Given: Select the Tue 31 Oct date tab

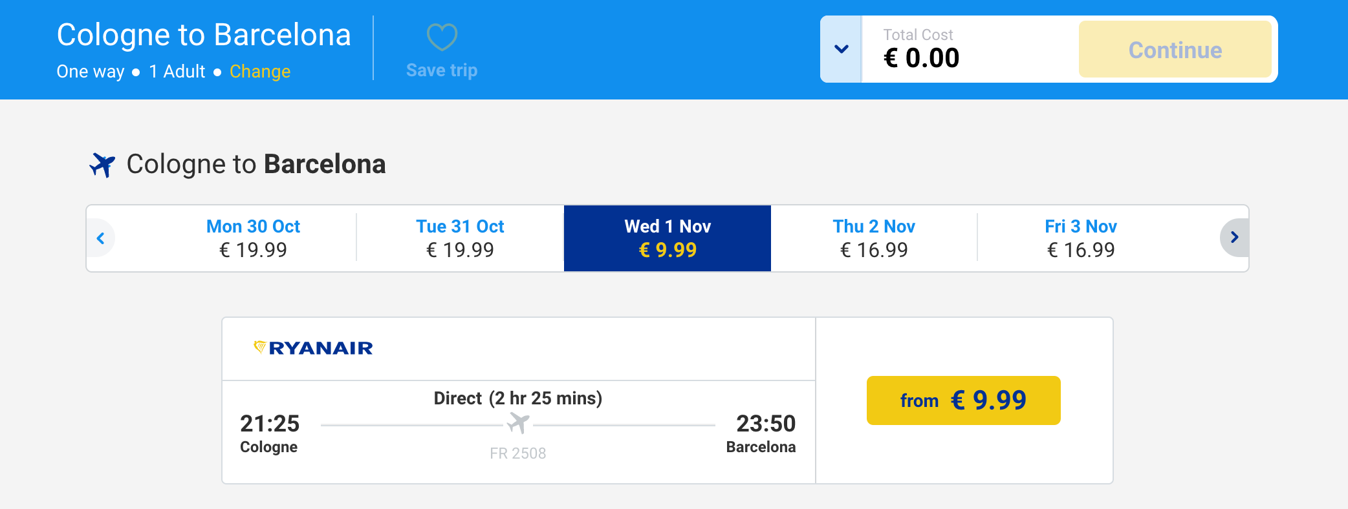Looking at the screenshot, I should point(460,238).
